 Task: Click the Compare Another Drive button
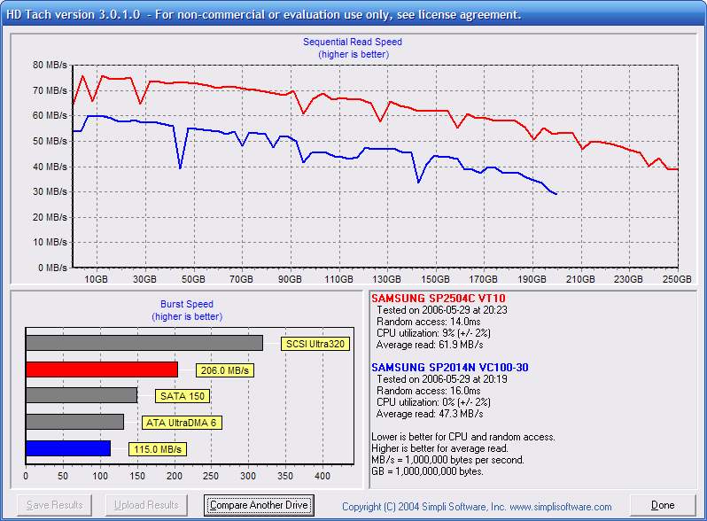click(259, 505)
